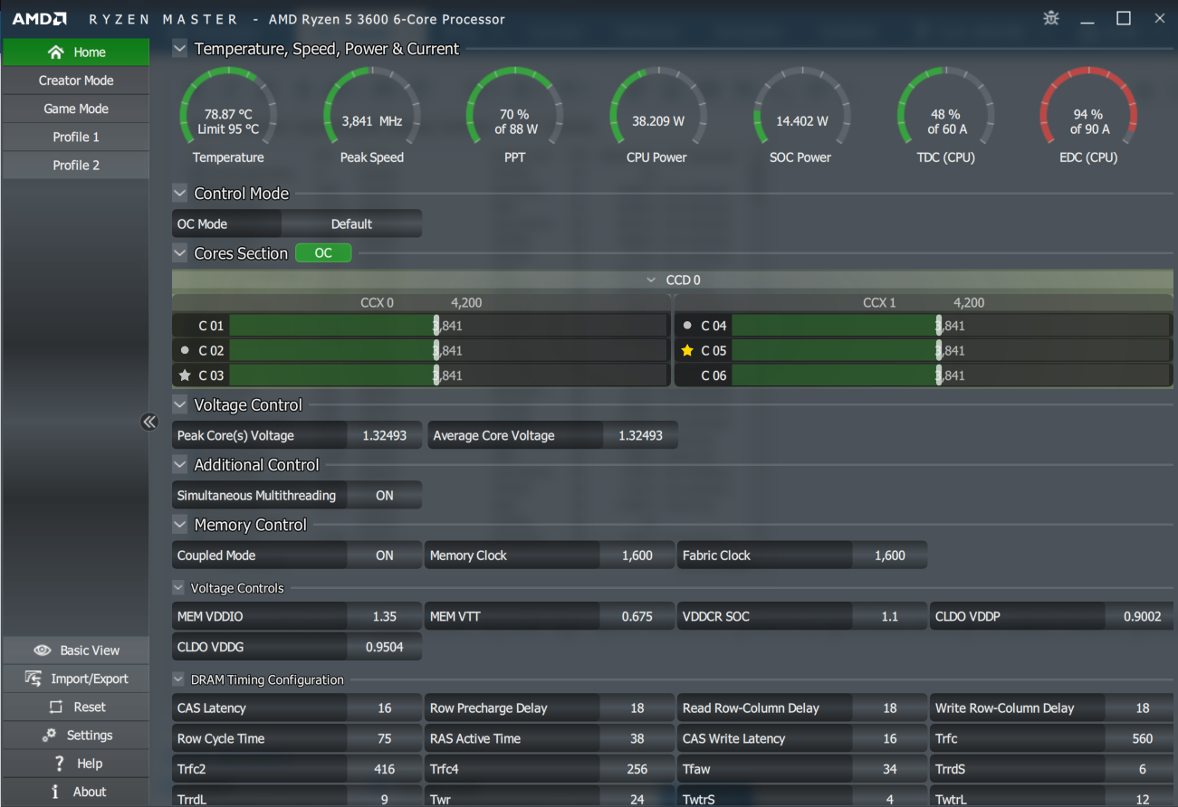Collapse the Voltage Control section
Image resolution: width=1178 pixels, height=807 pixels.
pyautogui.click(x=180, y=405)
